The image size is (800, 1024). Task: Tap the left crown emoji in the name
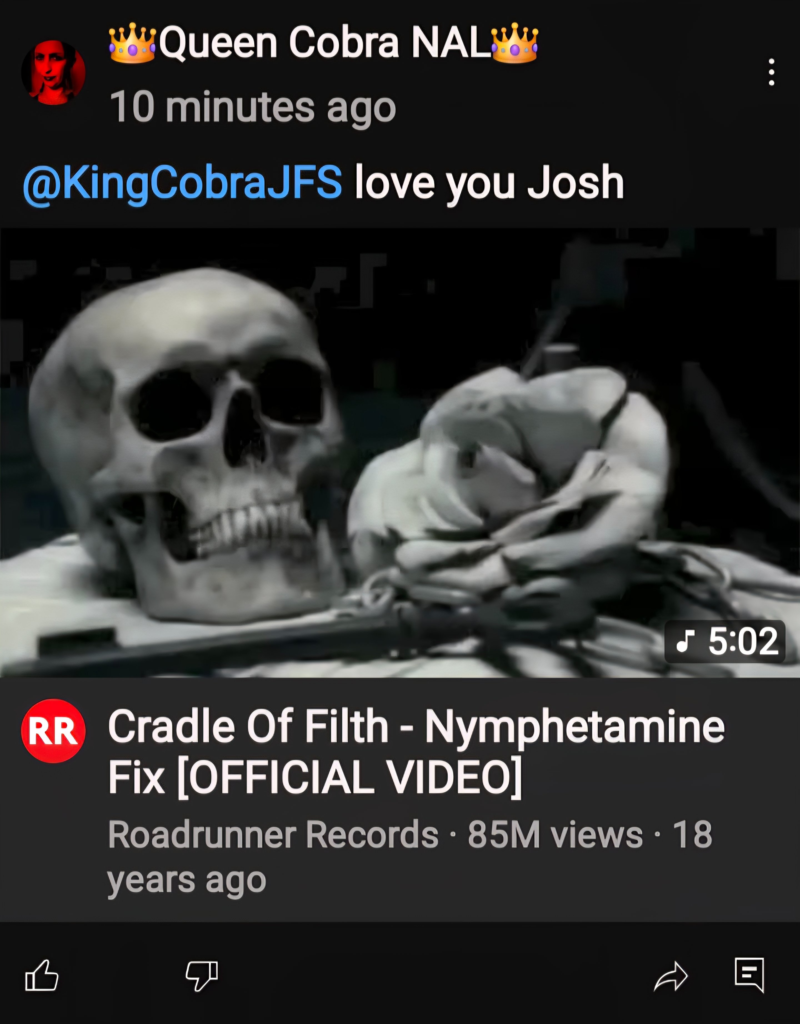coord(132,43)
